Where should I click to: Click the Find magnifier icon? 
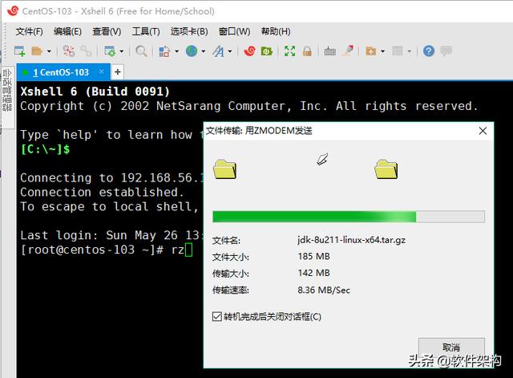[x=141, y=51]
